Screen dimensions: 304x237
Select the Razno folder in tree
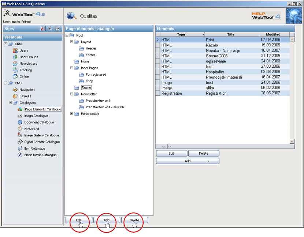click(x=86, y=88)
